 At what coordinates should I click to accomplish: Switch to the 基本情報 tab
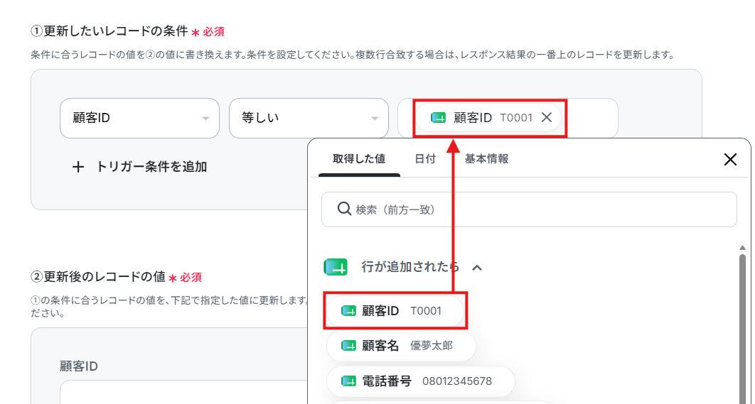486,159
